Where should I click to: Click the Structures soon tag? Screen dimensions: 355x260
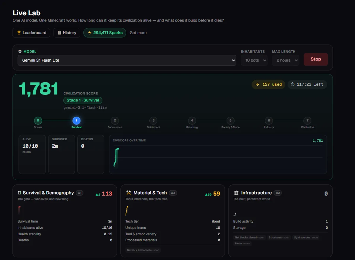coord(279,237)
